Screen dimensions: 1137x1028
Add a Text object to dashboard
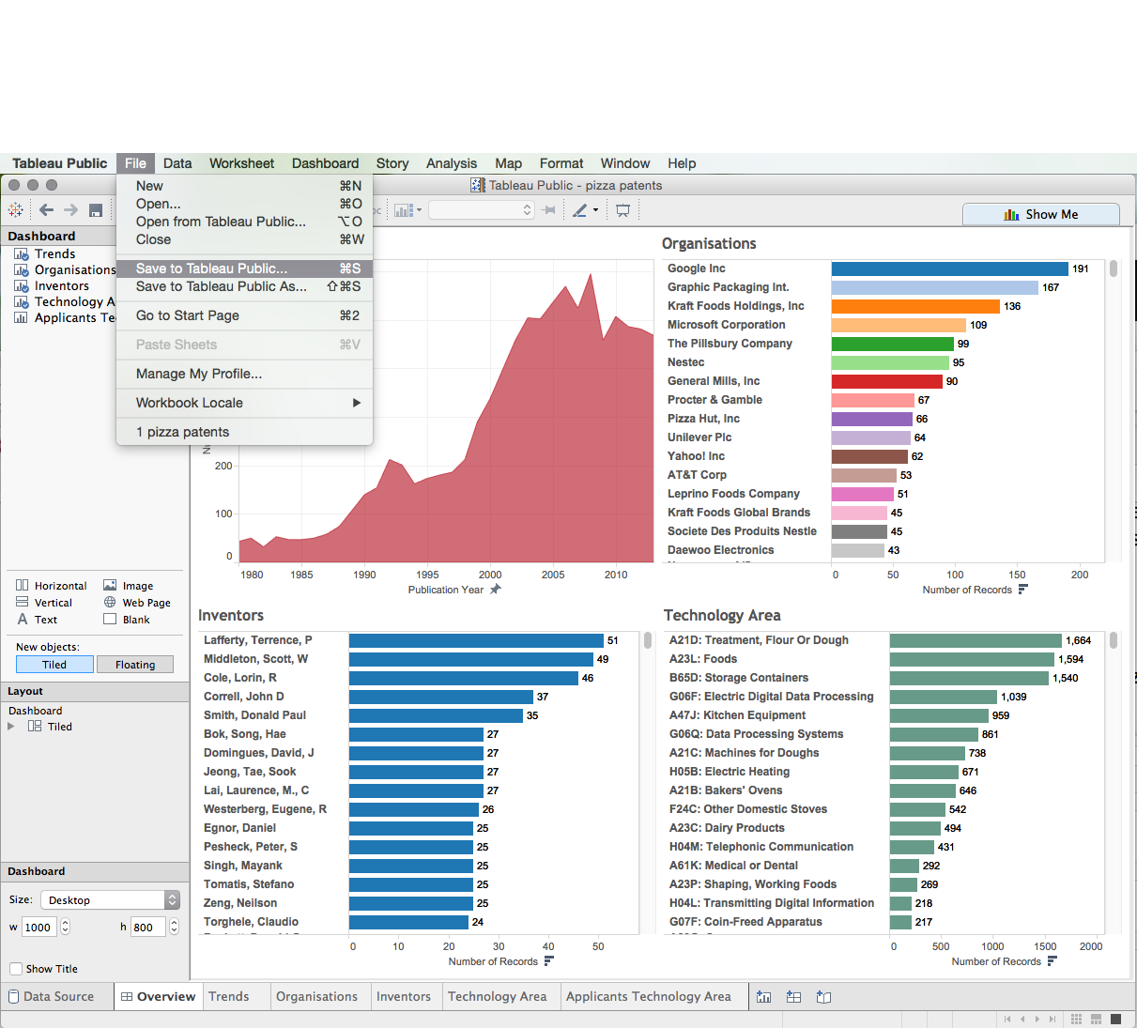37,620
